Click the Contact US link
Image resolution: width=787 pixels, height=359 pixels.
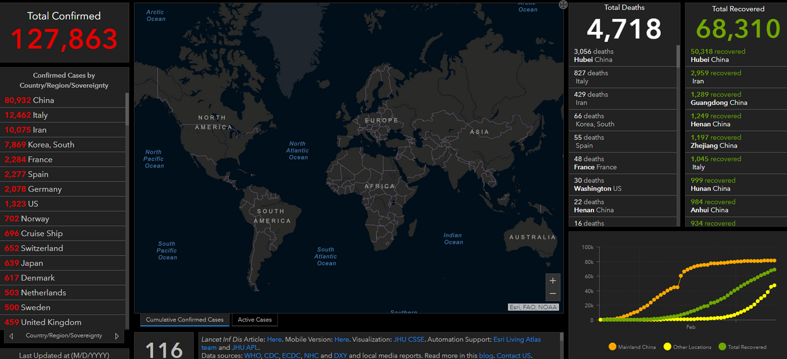tap(514, 355)
